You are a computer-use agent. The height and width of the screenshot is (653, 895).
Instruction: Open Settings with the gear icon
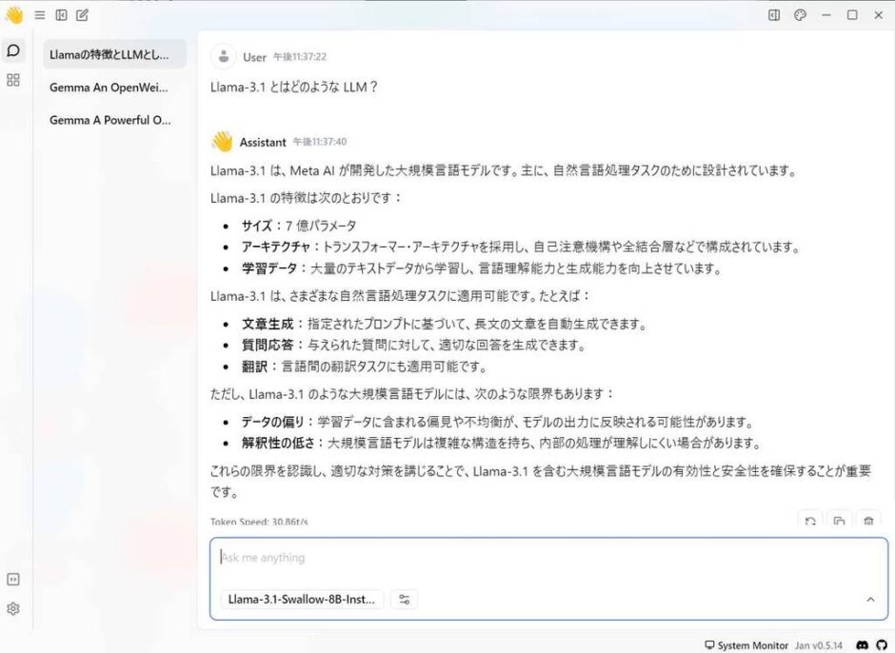point(13,608)
